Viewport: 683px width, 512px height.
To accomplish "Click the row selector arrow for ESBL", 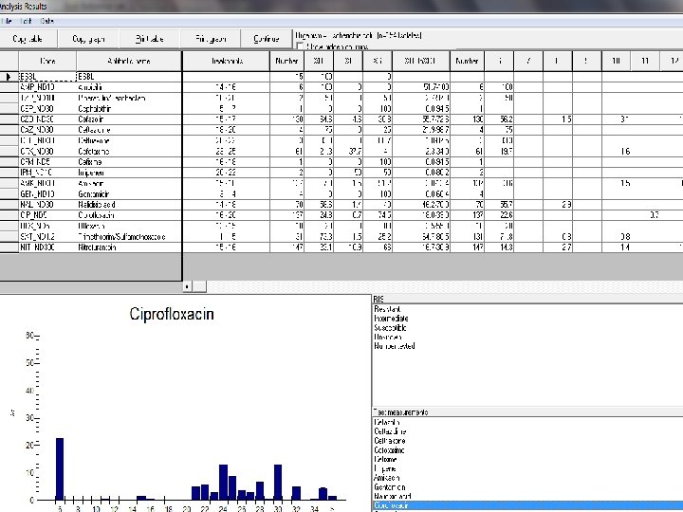I will (9, 77).
